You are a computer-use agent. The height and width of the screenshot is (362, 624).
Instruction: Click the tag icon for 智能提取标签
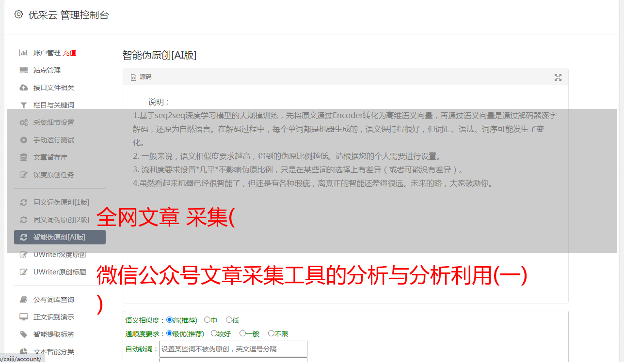pyautogui.click(x=23, y=334)
